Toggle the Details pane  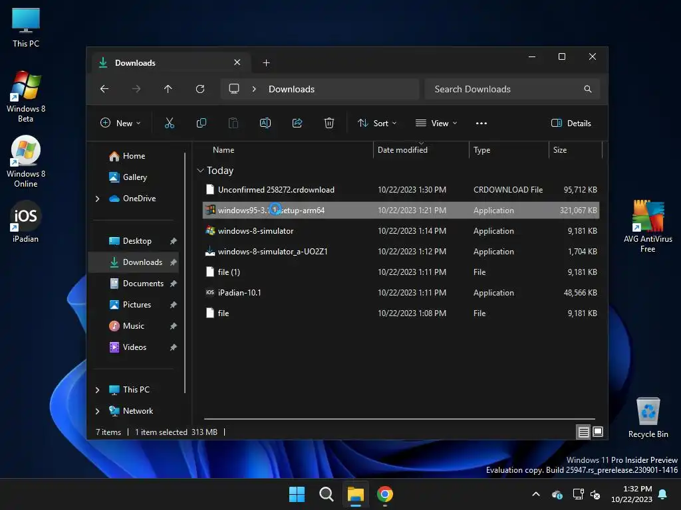click(x=571, y=123)
